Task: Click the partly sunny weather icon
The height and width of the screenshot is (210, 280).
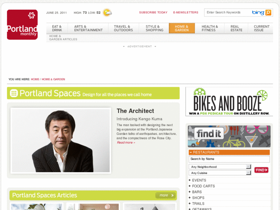Action: 107,12
